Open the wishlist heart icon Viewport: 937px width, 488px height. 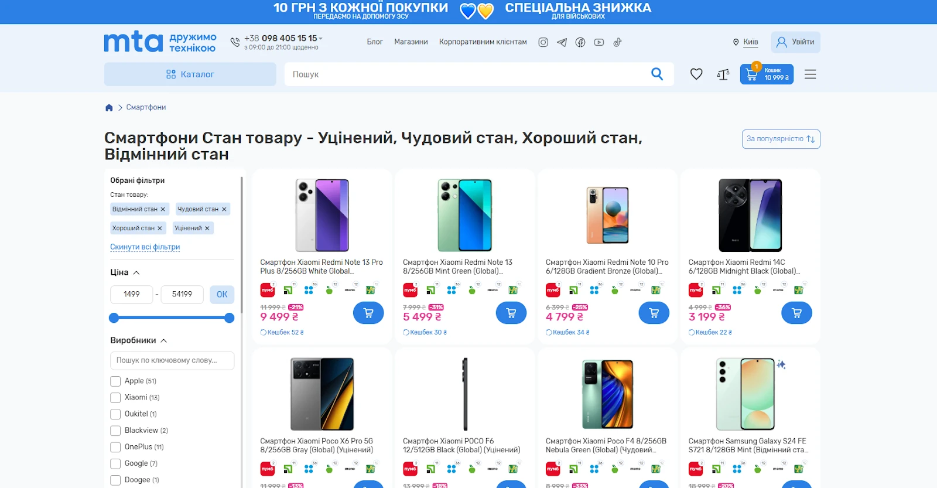click(696, 74)
